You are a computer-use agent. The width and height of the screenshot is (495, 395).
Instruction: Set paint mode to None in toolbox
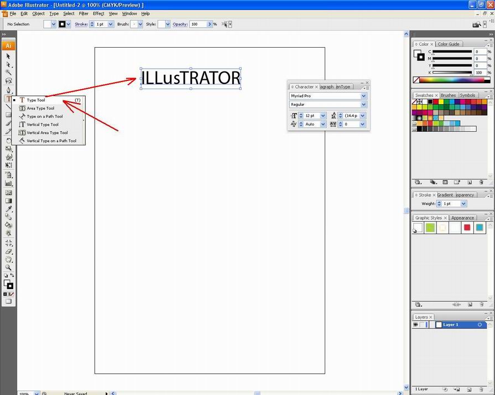(12, 294)
